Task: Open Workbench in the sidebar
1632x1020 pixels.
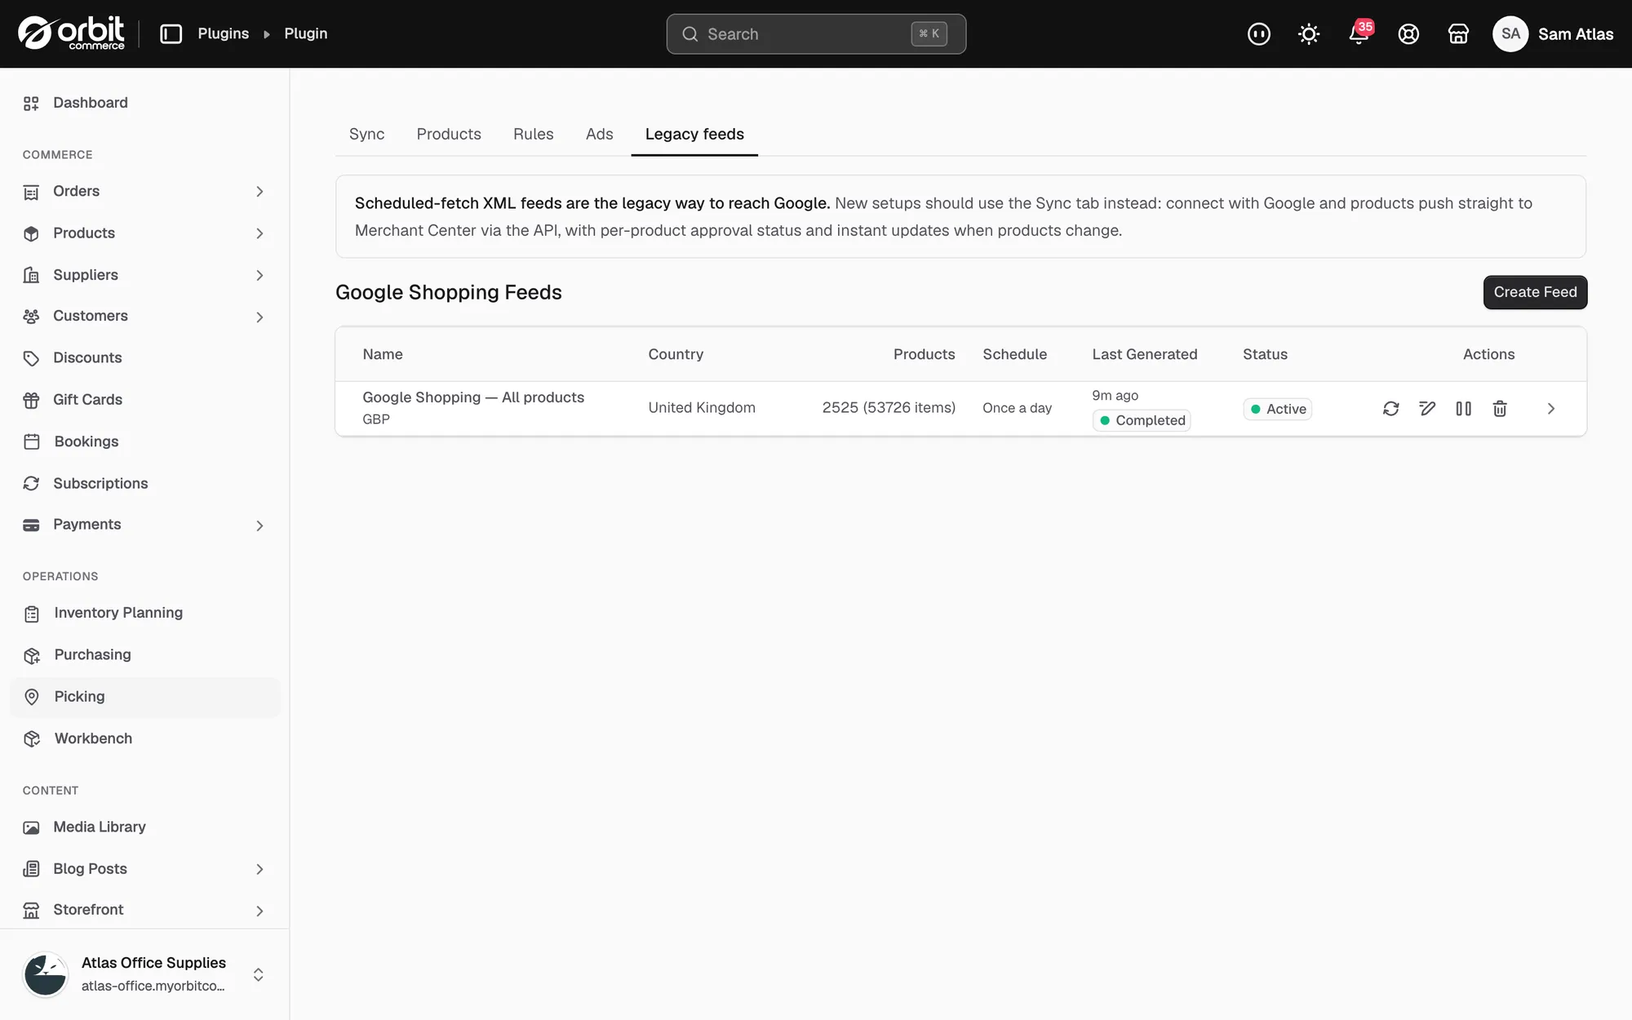Action: click(144, 738)
